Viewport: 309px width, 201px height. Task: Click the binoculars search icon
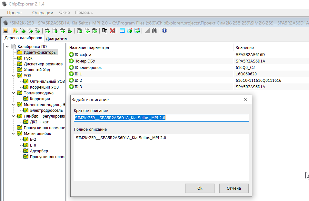(x=154, y=31)
